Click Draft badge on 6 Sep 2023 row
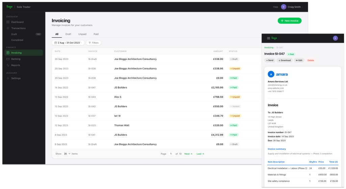Image resolution: width=346 pixels, height=189 pixels. pos(234,144)
